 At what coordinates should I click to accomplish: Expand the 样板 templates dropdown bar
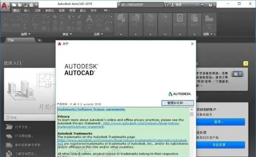(30, 117)
